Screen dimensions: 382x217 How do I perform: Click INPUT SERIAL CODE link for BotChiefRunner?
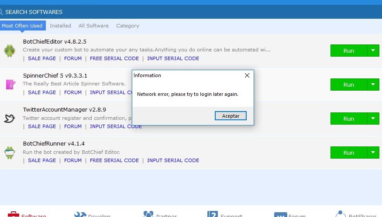(x=173, y=160)
